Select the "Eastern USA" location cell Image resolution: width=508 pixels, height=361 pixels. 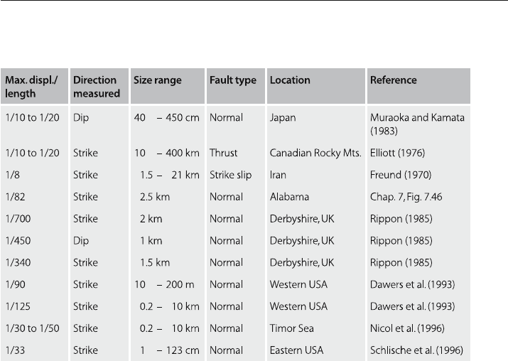click(x=296, y=350)
